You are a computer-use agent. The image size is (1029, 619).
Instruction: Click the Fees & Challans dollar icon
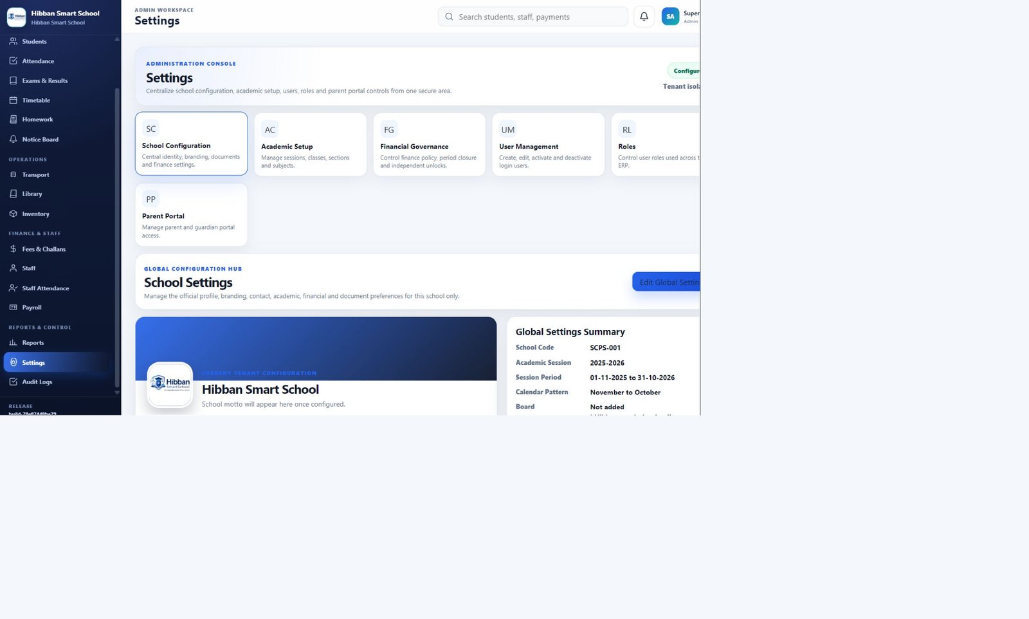[x=13, y=249]
